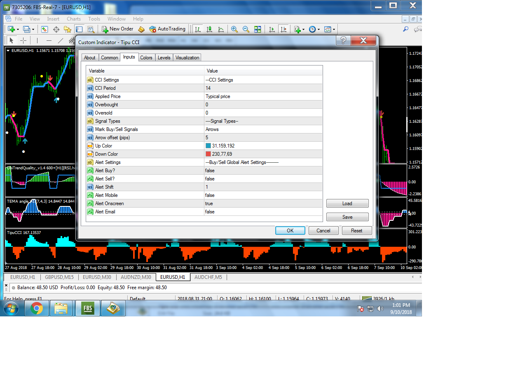Click the Up Color swatch 31,159,192
Image resolution: width=506 pixels, height=379 pixels.
point(208,146)
